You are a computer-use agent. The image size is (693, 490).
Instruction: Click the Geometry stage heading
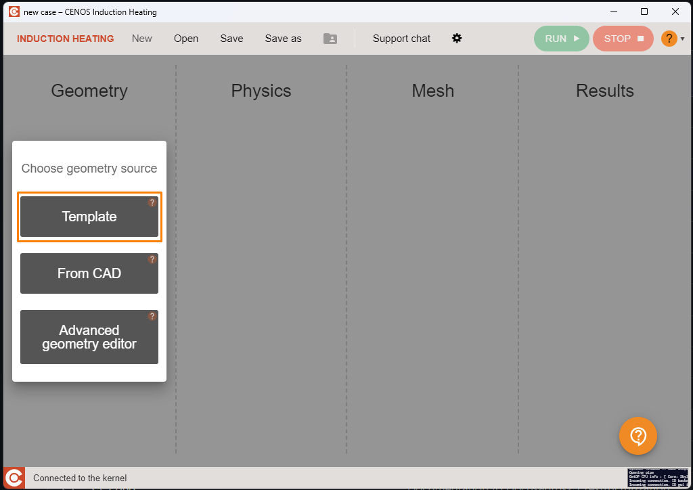pyautogui.click(x=89, y=91)
